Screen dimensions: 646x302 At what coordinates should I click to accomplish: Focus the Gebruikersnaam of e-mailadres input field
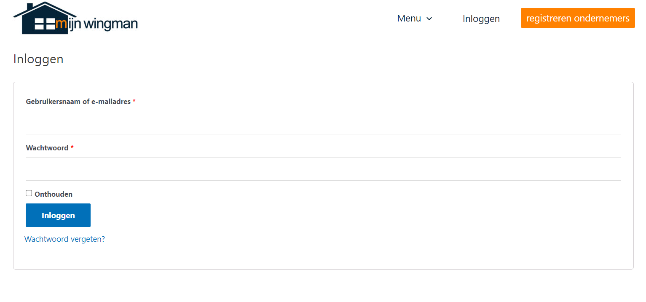(323, 123)
